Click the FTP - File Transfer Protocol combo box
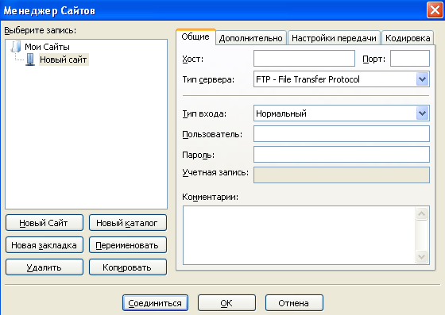 (x=342, y=79)
